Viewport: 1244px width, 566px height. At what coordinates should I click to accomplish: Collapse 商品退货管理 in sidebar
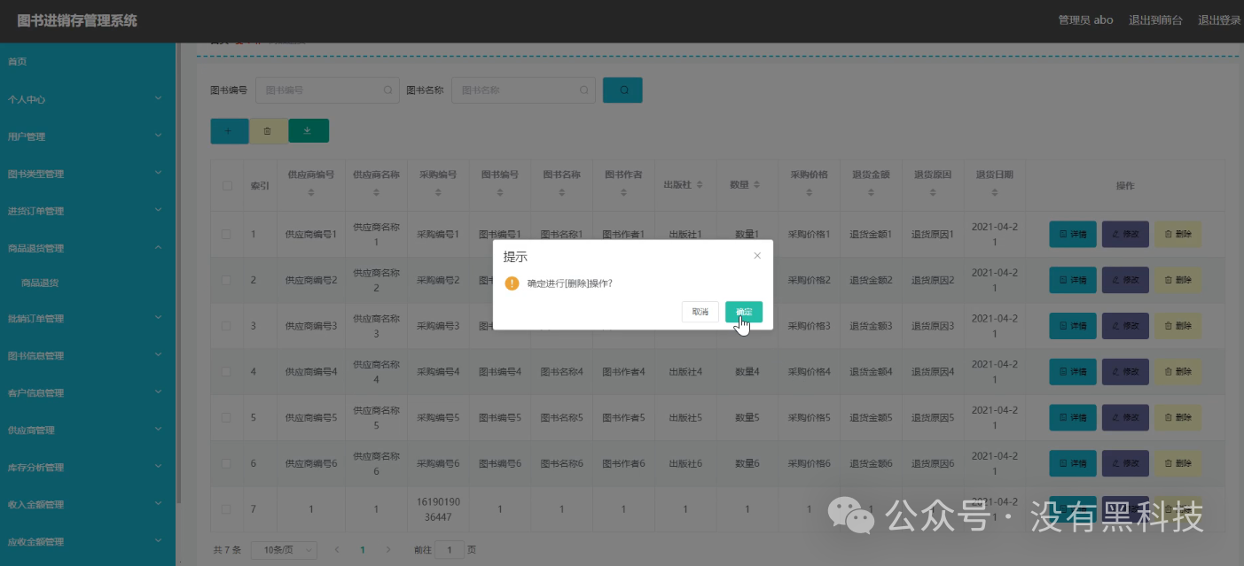(88, 248)
